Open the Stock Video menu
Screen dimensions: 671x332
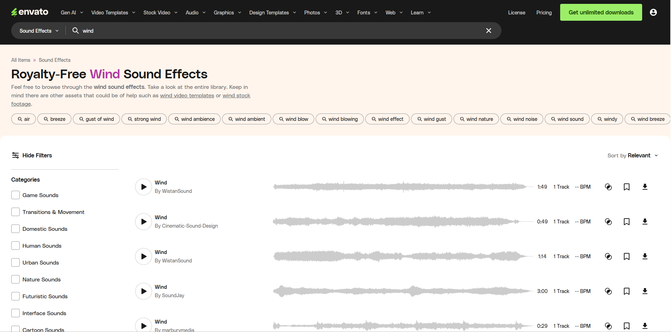159,12
